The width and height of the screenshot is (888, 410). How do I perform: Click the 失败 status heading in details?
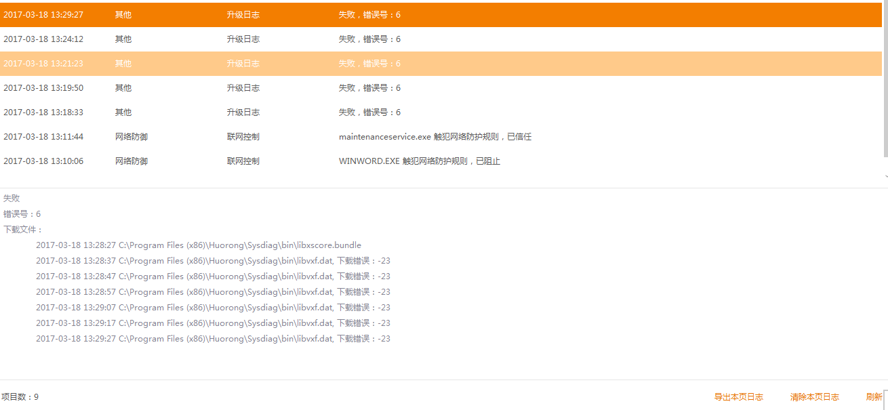12,199
